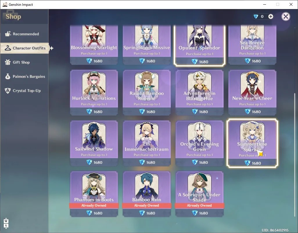Select the Character Outfits tab
This screenshot has width=298, height=233.
(25, 48)
